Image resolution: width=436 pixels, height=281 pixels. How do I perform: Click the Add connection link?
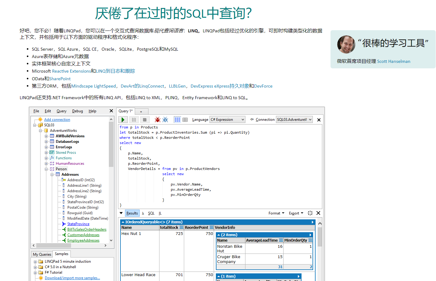click(x=57, y=120)
